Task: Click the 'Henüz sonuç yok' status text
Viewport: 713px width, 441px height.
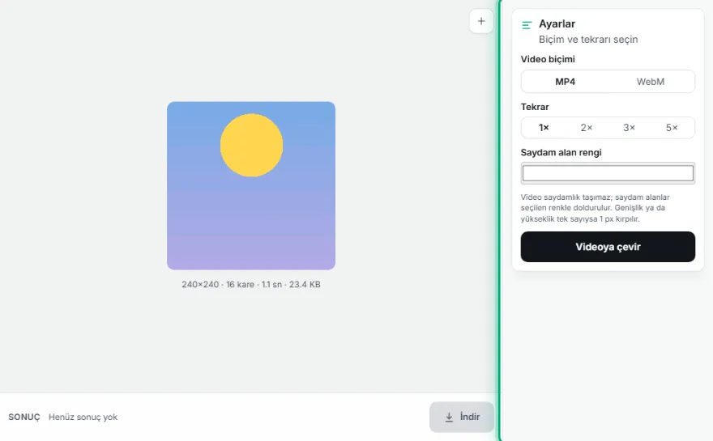Action: 83,417
